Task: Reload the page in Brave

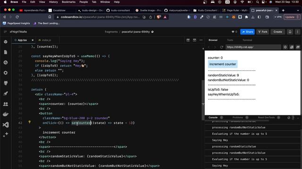Action: [17, 17]
